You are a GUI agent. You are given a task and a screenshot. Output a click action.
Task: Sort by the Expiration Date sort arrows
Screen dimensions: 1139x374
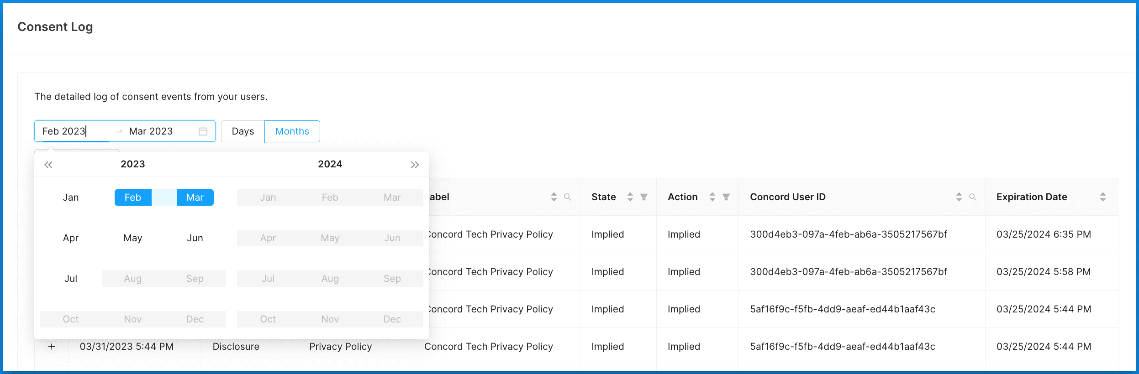coord(1103,197)
